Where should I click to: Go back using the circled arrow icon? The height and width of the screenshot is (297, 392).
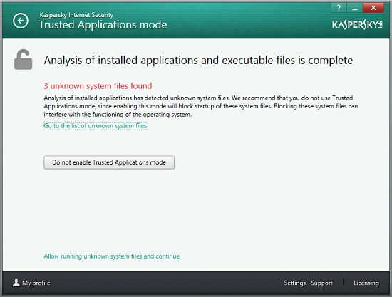21,21
